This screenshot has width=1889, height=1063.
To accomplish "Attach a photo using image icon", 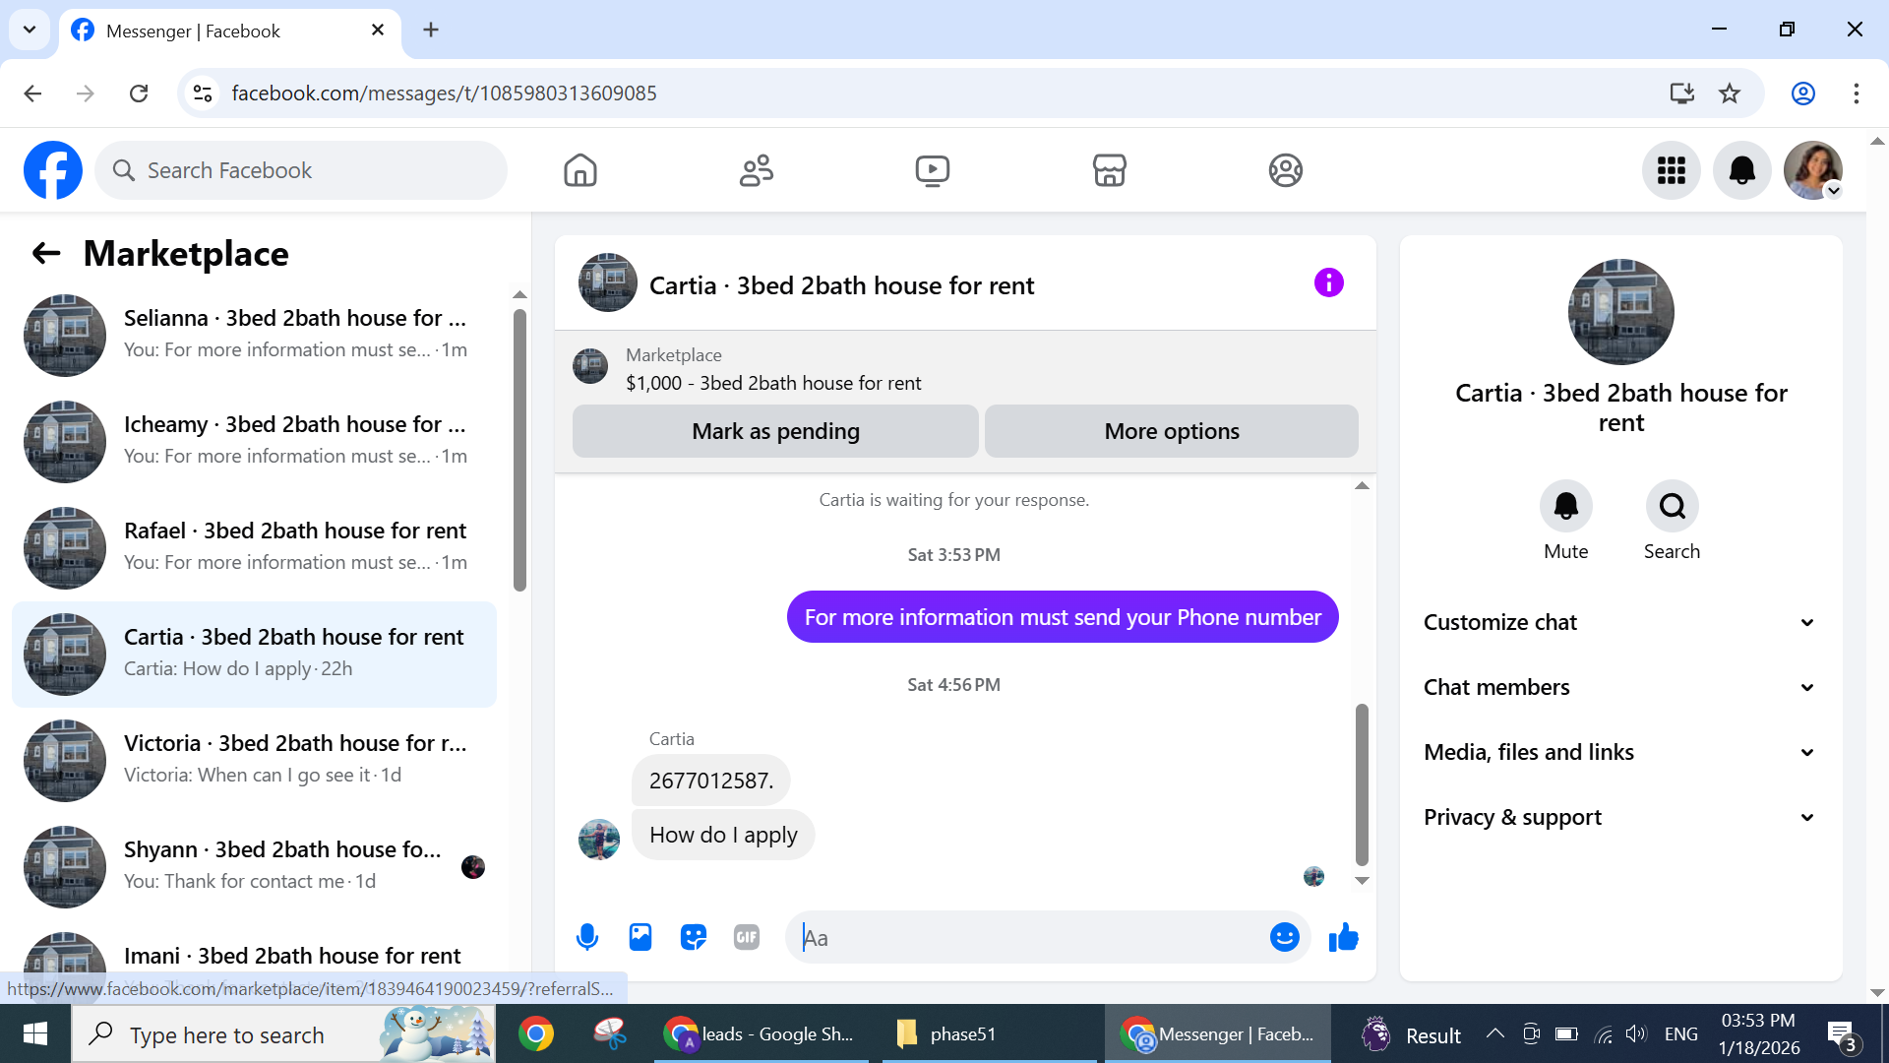I will coord(640,937).
